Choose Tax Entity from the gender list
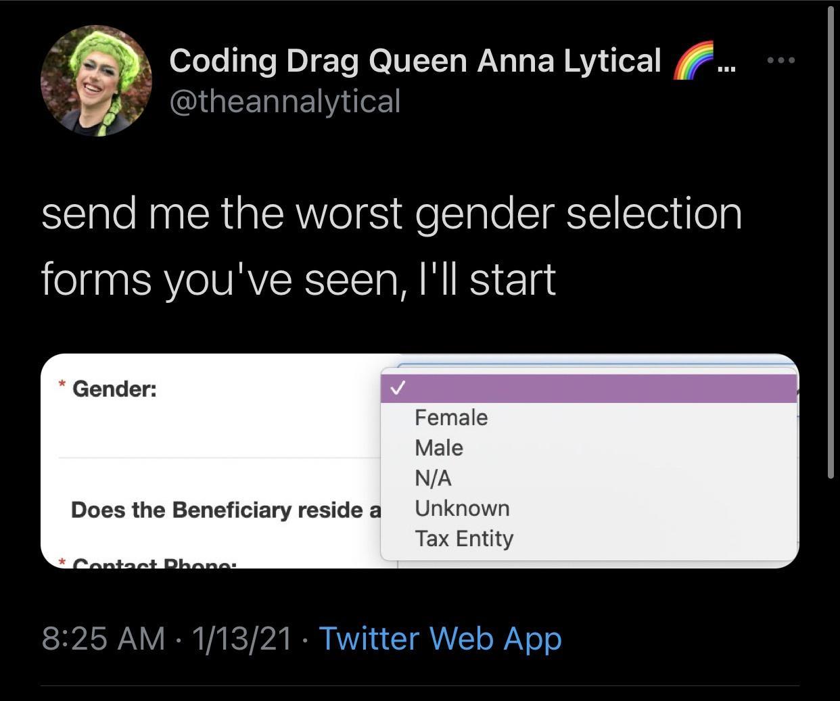840x701 pixels. coord(464,539)
